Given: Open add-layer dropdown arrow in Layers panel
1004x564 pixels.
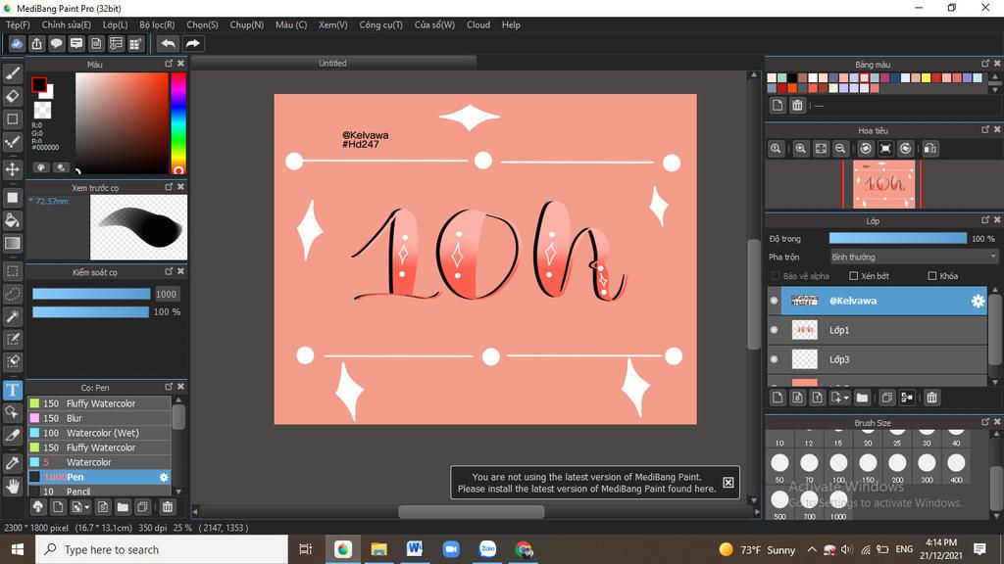Looking at the screenshot, I should [x=846, y=398].
